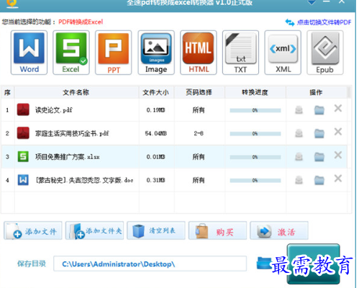Open output folder for 读史论文.pdf
Image resolution: width=359 pixels, height=288 pixels.
coord(319,110)
